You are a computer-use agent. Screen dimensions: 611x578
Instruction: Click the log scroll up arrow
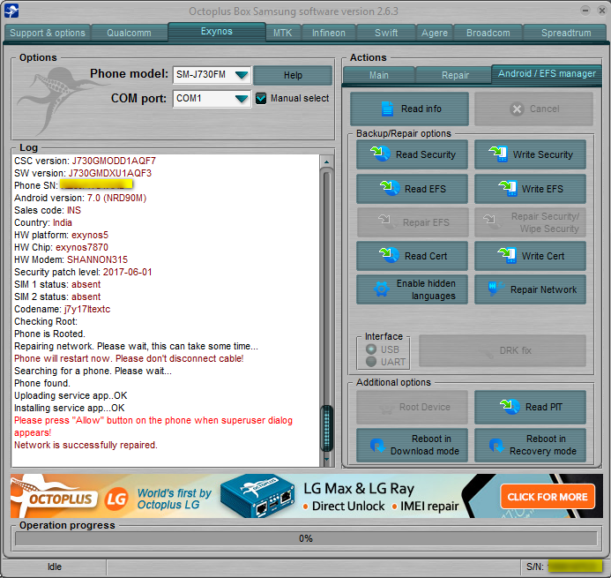(x=326, y=161)
